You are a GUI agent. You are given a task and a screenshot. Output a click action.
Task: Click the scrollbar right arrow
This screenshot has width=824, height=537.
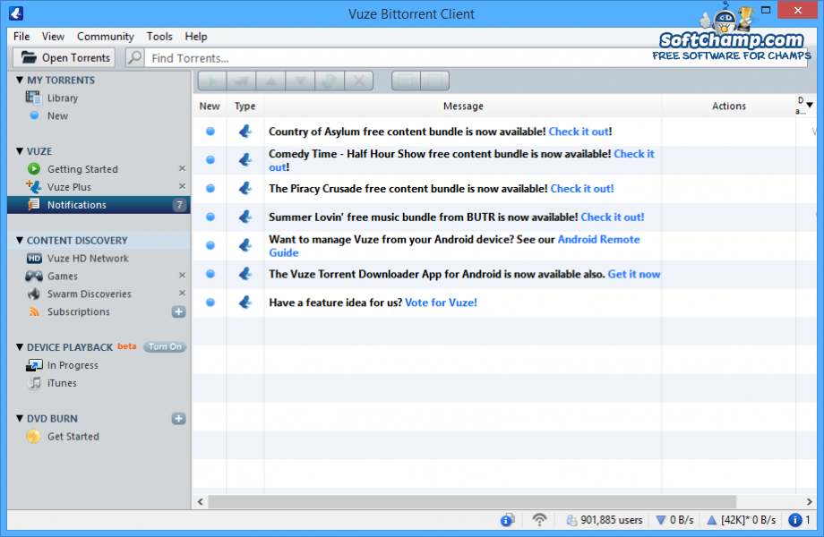(810, 501)
